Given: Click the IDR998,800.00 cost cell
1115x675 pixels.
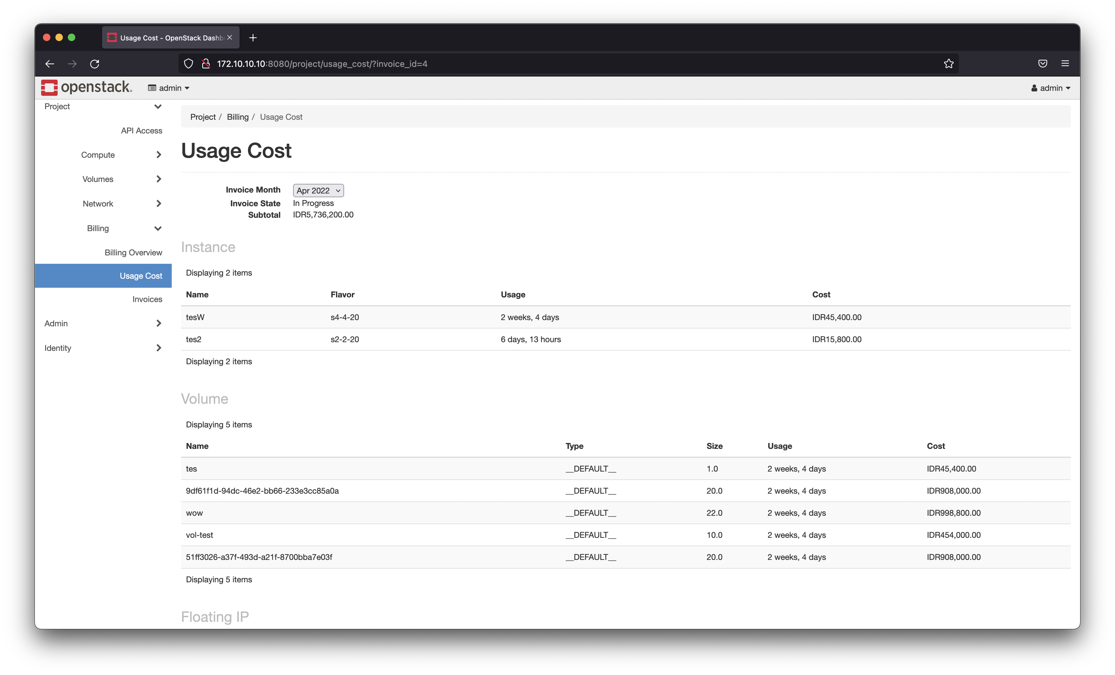Looking at the screenshot, I should [x=954, y=513].
